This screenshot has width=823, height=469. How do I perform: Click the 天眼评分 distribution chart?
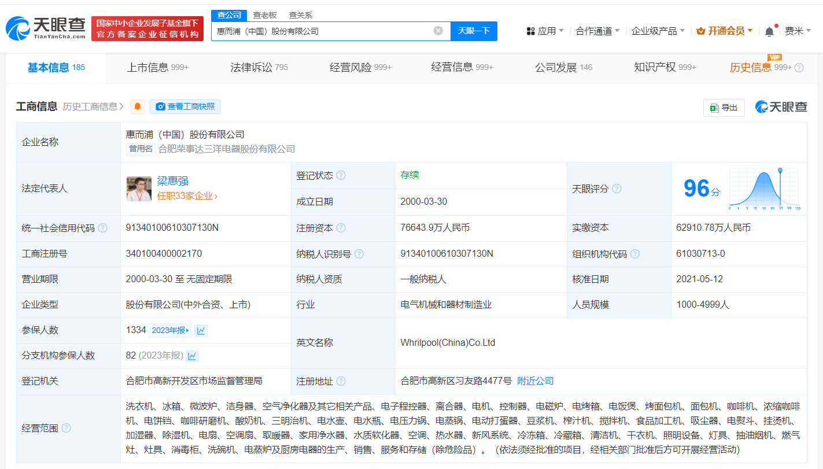pyautogui.click(x=764, y=189)
